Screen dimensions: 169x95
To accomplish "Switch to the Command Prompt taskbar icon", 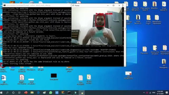I will tap(69, 93).
